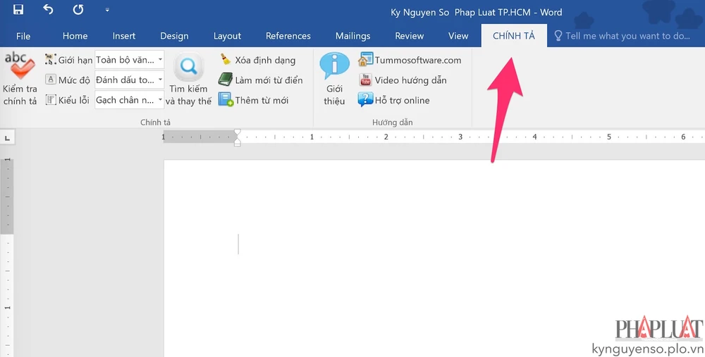Open Customize Quick Access Toolbar arrow
705x357 pixels.
click(107, 11)
